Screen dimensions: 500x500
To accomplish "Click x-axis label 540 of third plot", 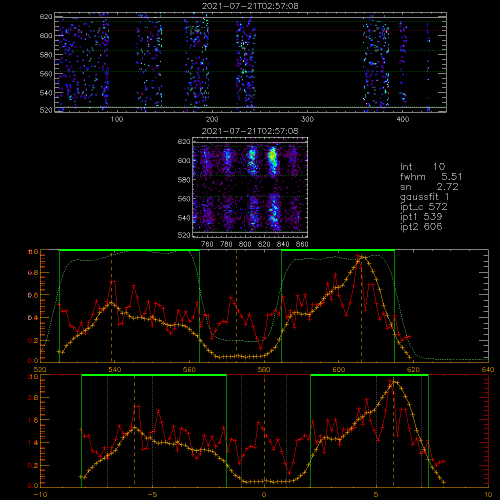I will (115, 369).
